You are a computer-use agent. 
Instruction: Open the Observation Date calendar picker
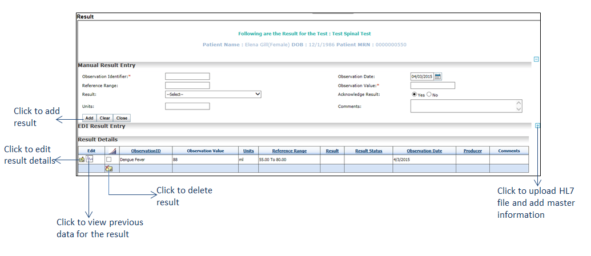[438, 76]
